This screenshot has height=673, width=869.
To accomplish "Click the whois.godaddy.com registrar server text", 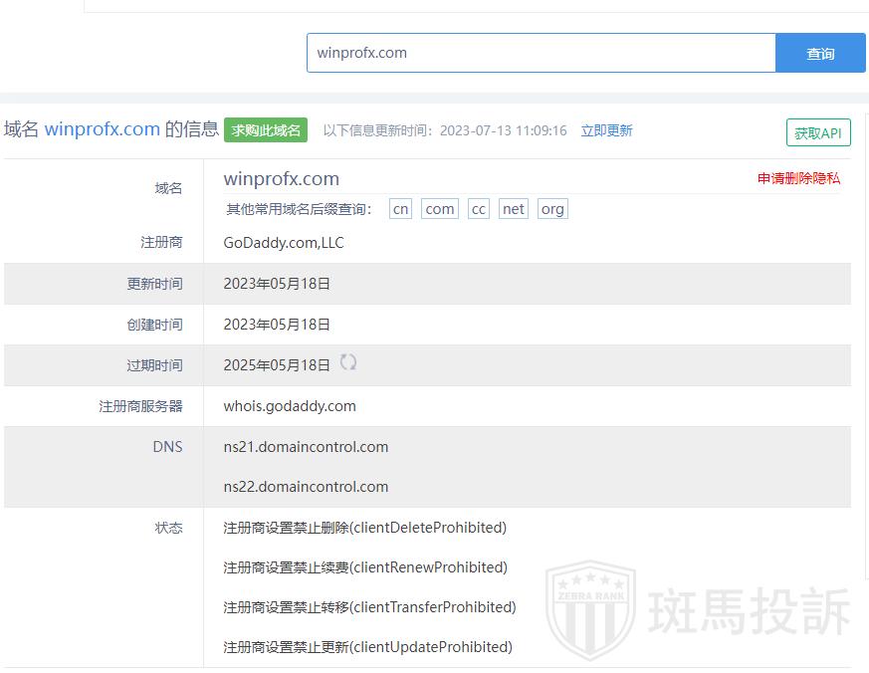I will [x=290, y=406].
